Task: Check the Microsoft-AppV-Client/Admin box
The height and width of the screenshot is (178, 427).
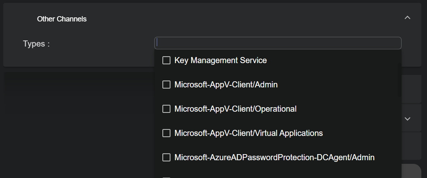Action: [166, 85]
